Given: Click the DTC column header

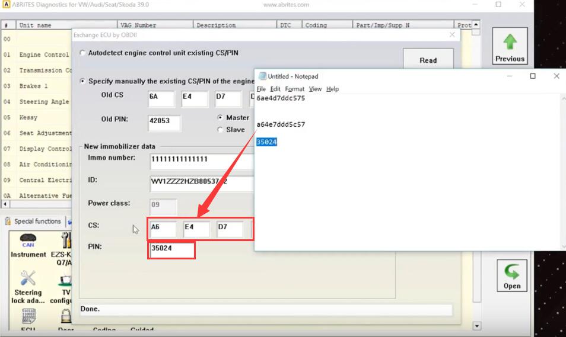Looking at the screenshot, I should (x=289, y=25).
